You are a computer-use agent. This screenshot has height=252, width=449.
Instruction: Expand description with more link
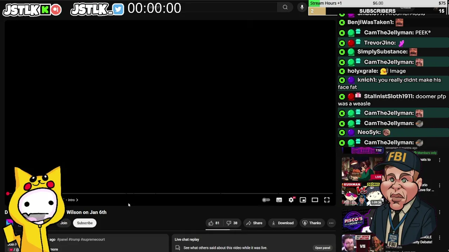point(54,249)
